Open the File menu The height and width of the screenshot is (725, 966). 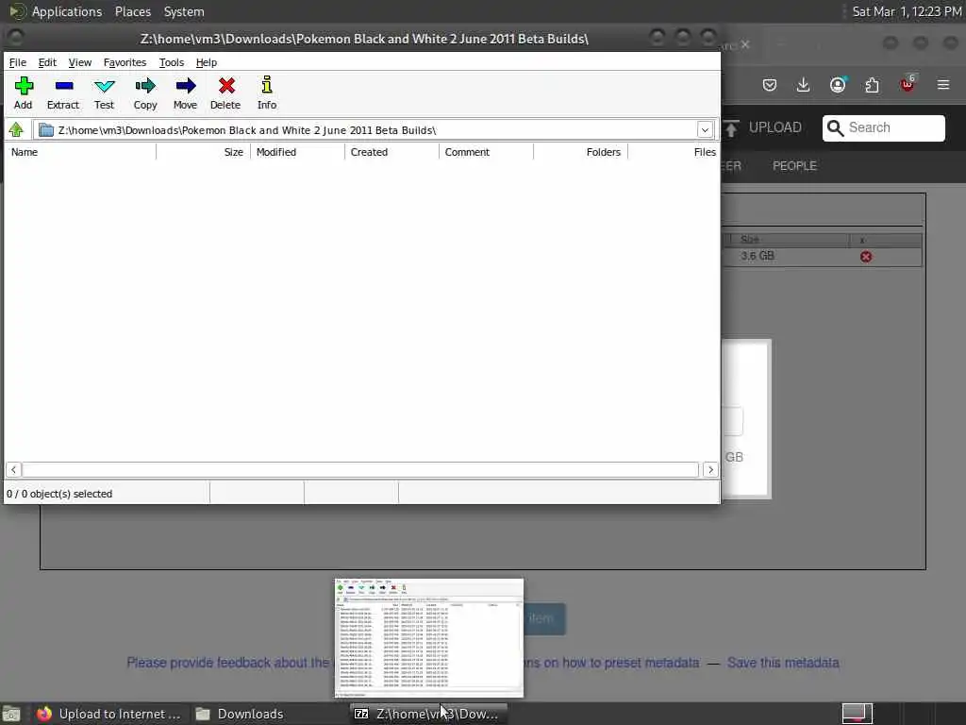pos(17,62)
